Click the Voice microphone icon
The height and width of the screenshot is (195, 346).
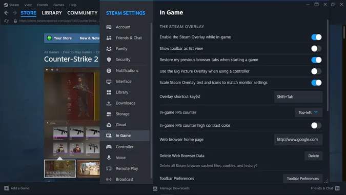click(109, 158)
